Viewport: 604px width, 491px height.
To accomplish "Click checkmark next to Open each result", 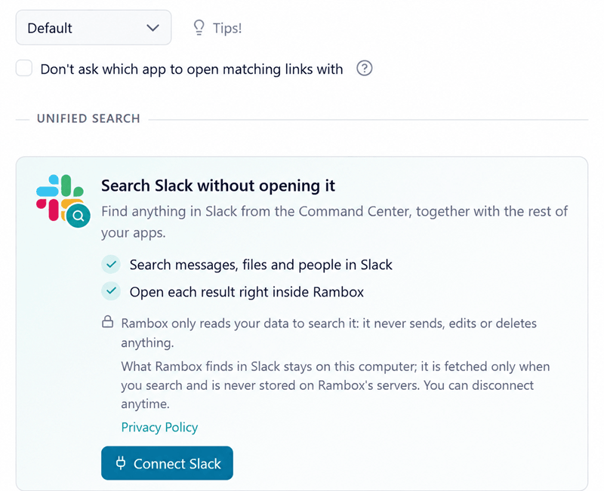I will pos(111,291).
